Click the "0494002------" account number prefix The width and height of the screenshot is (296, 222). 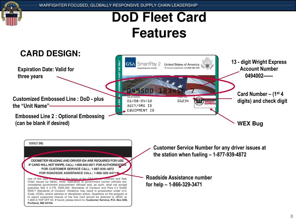(259, 76)
